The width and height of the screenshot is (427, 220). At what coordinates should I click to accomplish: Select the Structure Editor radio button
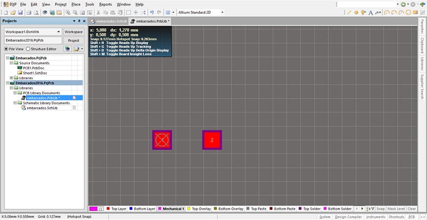click(x=28, y=48)
